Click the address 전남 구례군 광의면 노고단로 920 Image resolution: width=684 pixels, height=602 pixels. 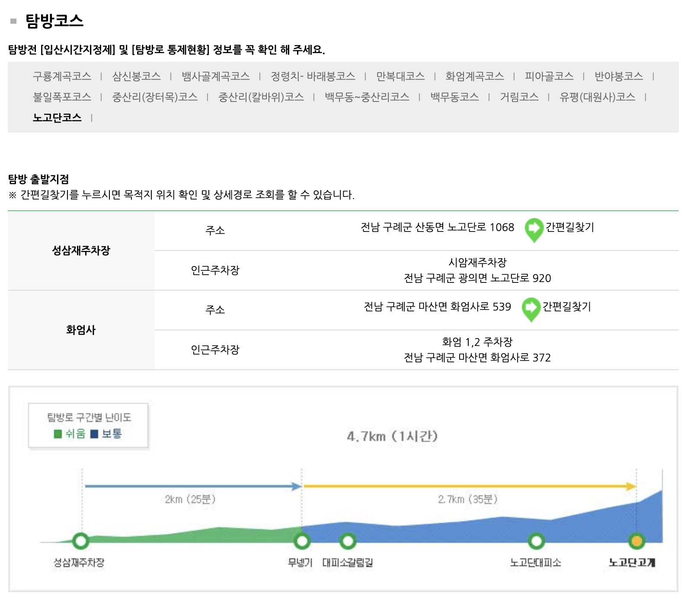[477, 278]
